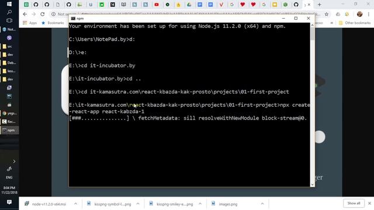Image resolution: width=374 pixels, height=210 pixels.
Task: Click the link-shaped system tray icon
Action: 9,169
